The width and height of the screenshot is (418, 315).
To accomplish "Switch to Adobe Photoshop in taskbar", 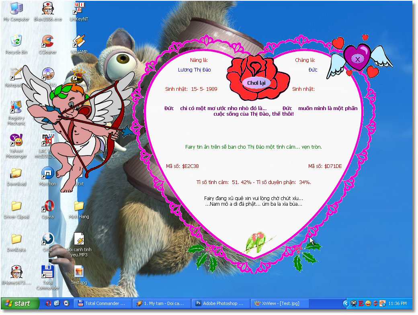I will pos(221,303).
